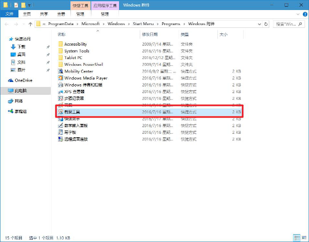Select the 远程桌面连接 shortcut icon

pos(60,139)
